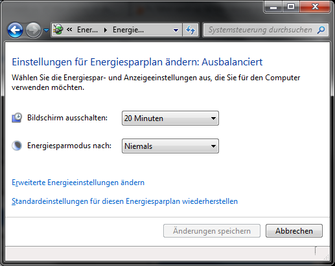The width and height of the screenshot is (335, 266).
Task: Open the recent pages arrow beside navigation buttons
Action: 46,30
